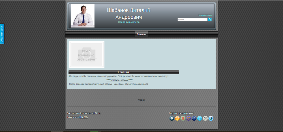Click the Шабанов Виталий Андреевич site title
Viewport: 283px width, 132px height.
coord(129,14)
